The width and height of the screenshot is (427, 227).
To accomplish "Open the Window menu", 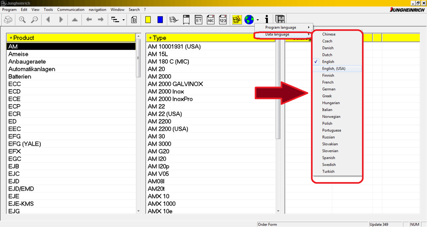I will coord(117,10).
